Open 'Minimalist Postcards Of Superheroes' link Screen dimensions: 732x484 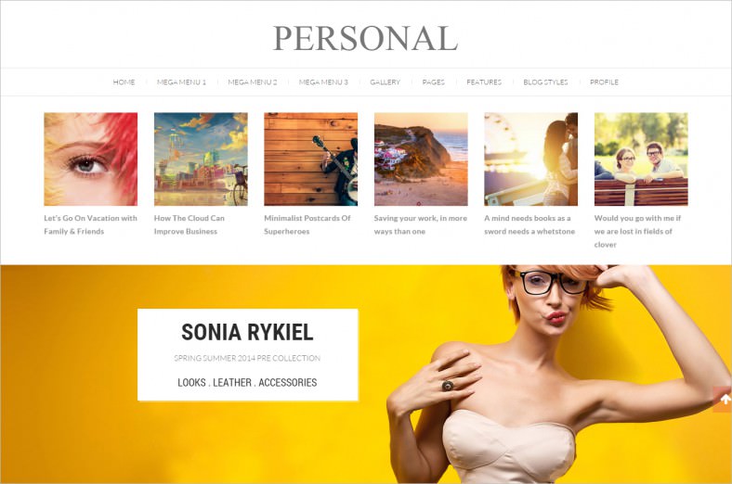point(307,224)
